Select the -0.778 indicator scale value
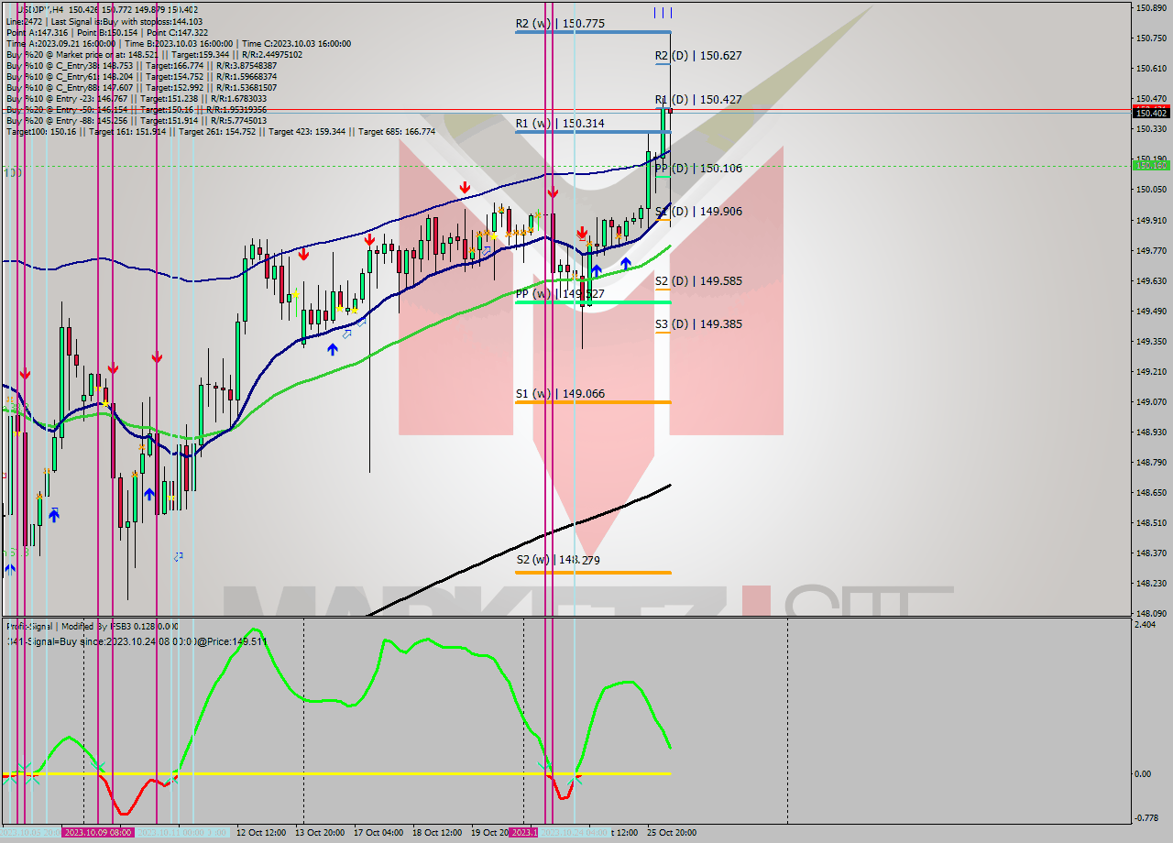The height and width of the screenshot is (843, 1173). click(1147, 817)
